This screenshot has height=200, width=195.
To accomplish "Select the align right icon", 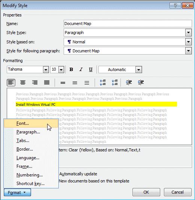I will click(35, 83).
